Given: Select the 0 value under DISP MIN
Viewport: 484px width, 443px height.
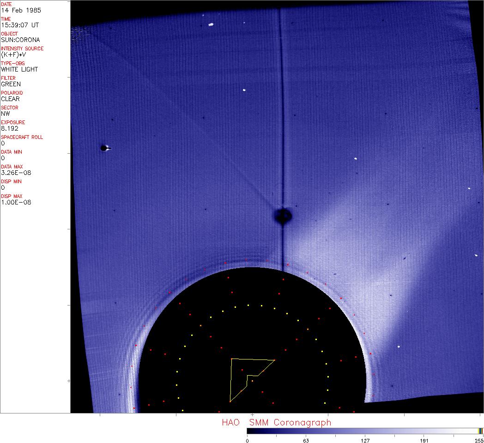Looking at the screenshot, I should point(3,188).
